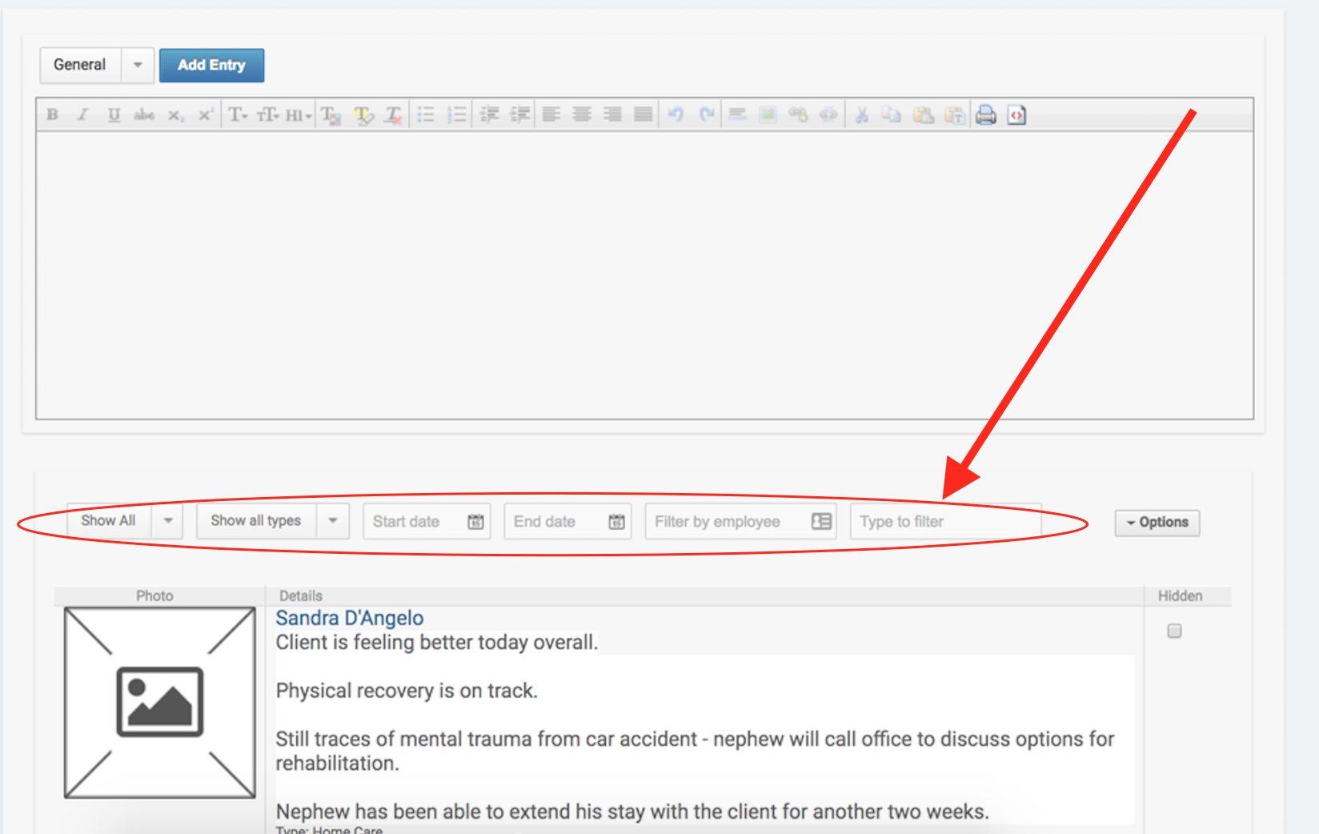Open the font size menu in toolbar
The width and height of the screenshot is (1319, 834).
point(268,114)
